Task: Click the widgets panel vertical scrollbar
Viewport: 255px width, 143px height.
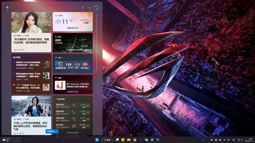Action: point(97,42)
